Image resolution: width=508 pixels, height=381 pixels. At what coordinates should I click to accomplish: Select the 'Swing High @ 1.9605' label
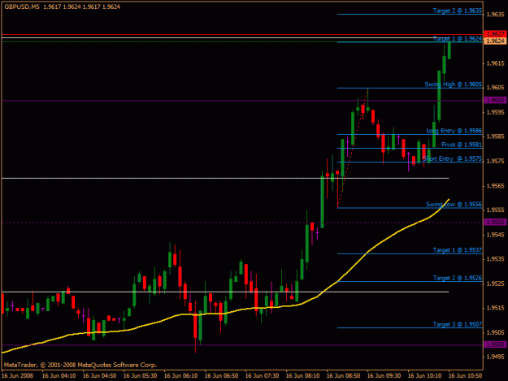pos(454,84)
